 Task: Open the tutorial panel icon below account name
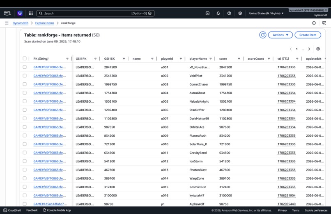pos(324,23)
